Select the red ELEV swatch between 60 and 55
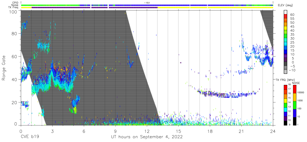Image resolution: width=307 pixels, height=142 pixels. [285, 16]
